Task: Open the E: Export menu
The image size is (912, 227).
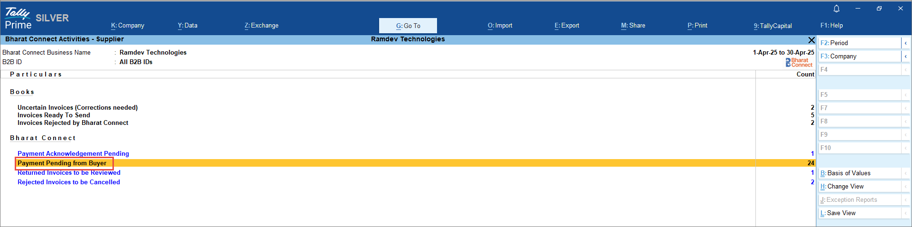Action: click(567, 26)
